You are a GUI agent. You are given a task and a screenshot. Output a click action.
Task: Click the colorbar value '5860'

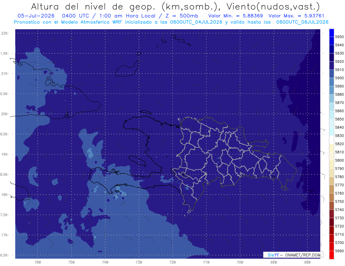(339, 111)
